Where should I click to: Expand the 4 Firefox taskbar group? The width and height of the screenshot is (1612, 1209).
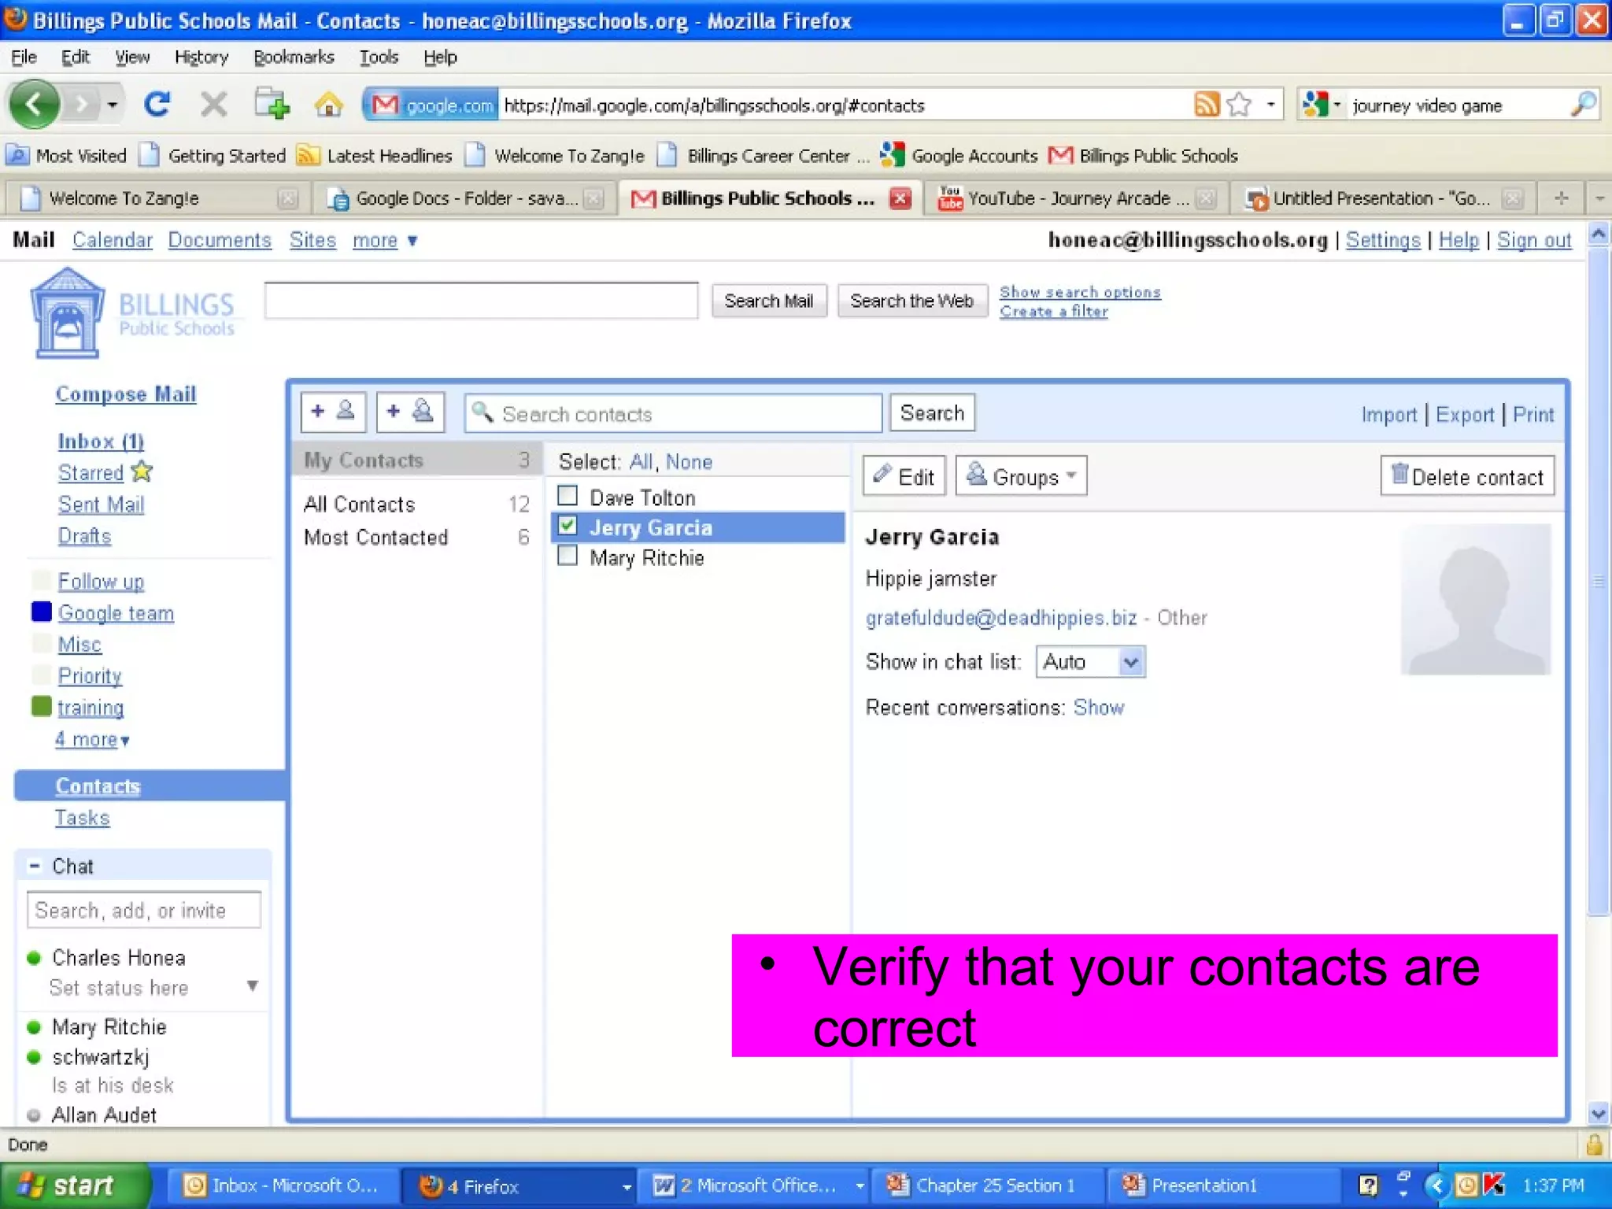coord(519,1185)
